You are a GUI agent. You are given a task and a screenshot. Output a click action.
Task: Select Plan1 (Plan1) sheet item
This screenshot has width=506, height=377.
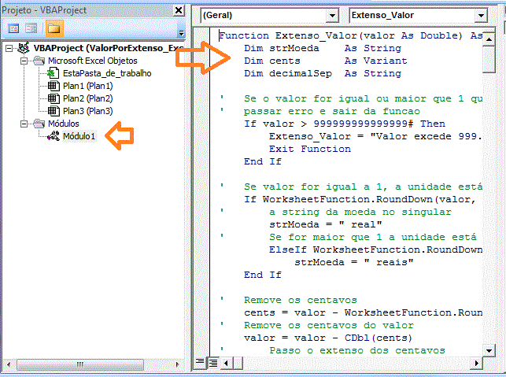[x=88, y=86]
